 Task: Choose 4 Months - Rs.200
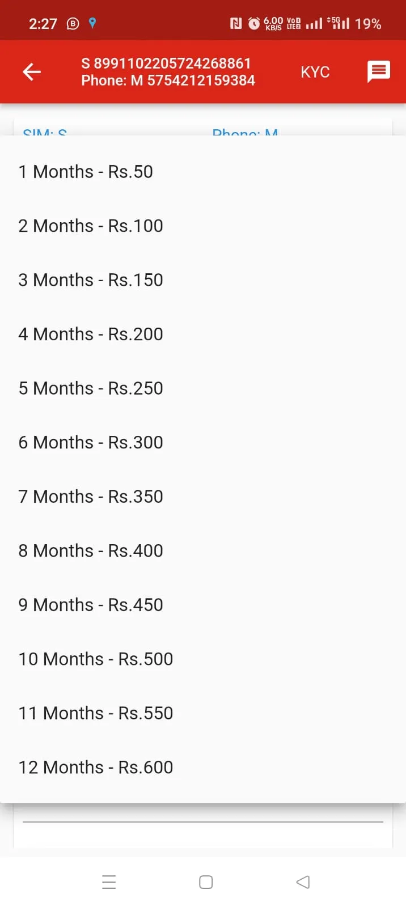pyautogui.click(x=203, y=334)
